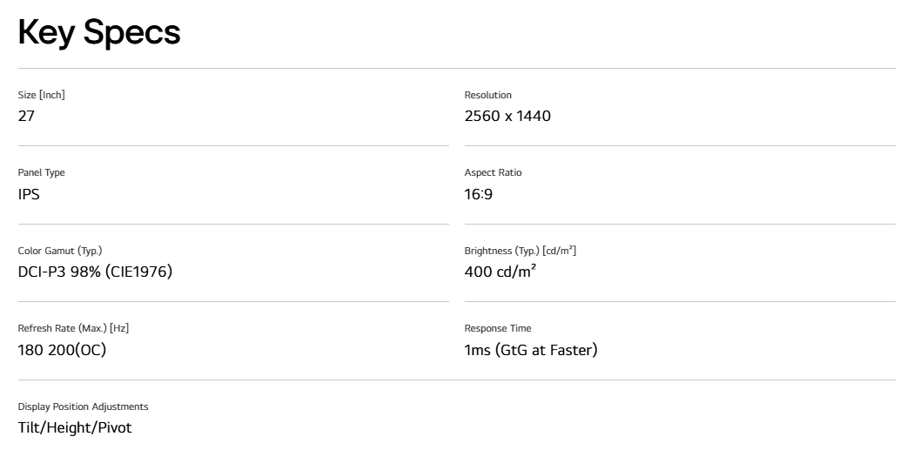Click the Key Specs heading
Viewport: 907px width, 450px height.
(99, 33)
